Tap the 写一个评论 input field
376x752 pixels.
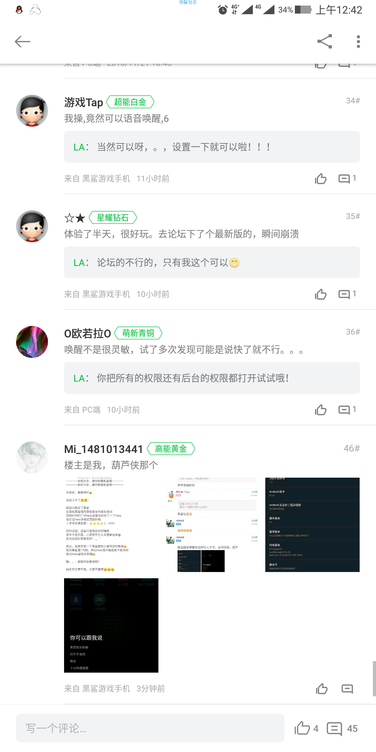(x=150, y=728)
